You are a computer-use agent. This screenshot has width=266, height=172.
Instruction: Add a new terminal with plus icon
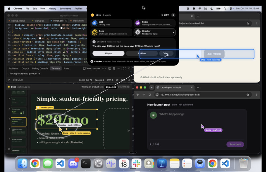[x=103, y=68]
